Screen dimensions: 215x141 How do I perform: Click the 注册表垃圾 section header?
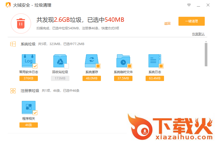coord(30,91)
